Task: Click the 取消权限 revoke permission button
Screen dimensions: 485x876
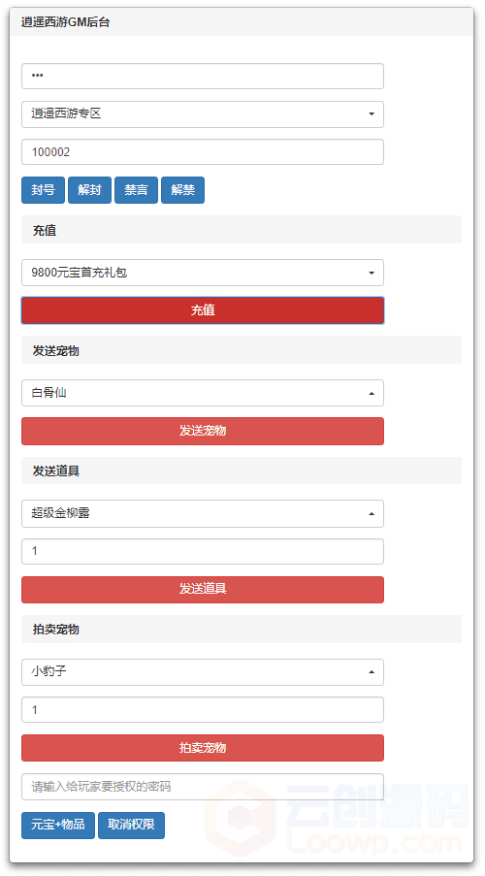Action: (x=131, y=826)
